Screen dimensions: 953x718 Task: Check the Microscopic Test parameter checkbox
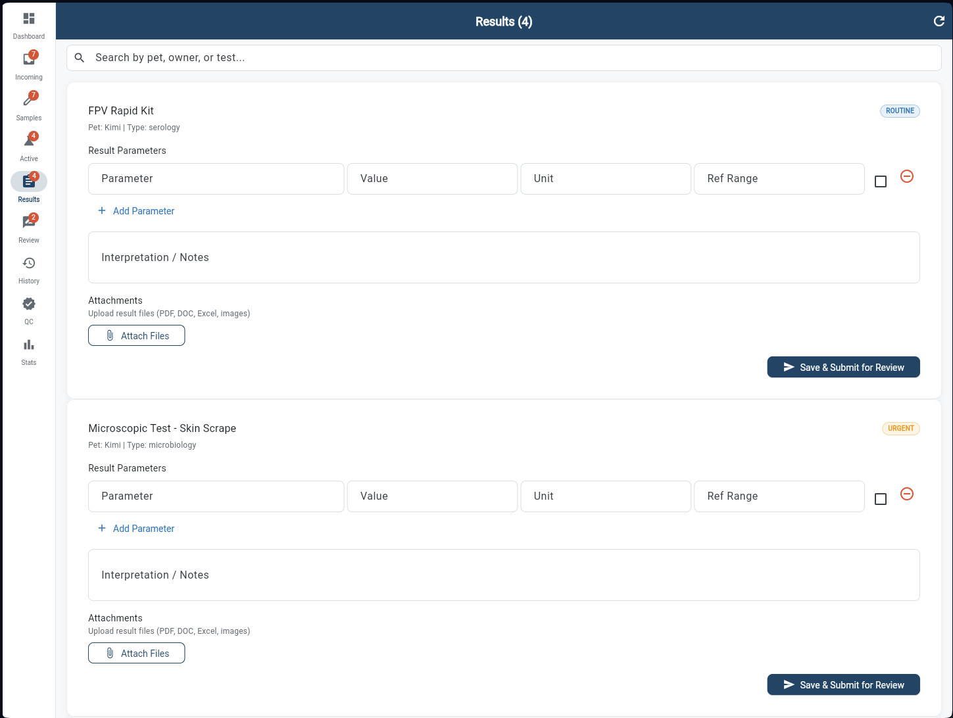coord(881,499)
